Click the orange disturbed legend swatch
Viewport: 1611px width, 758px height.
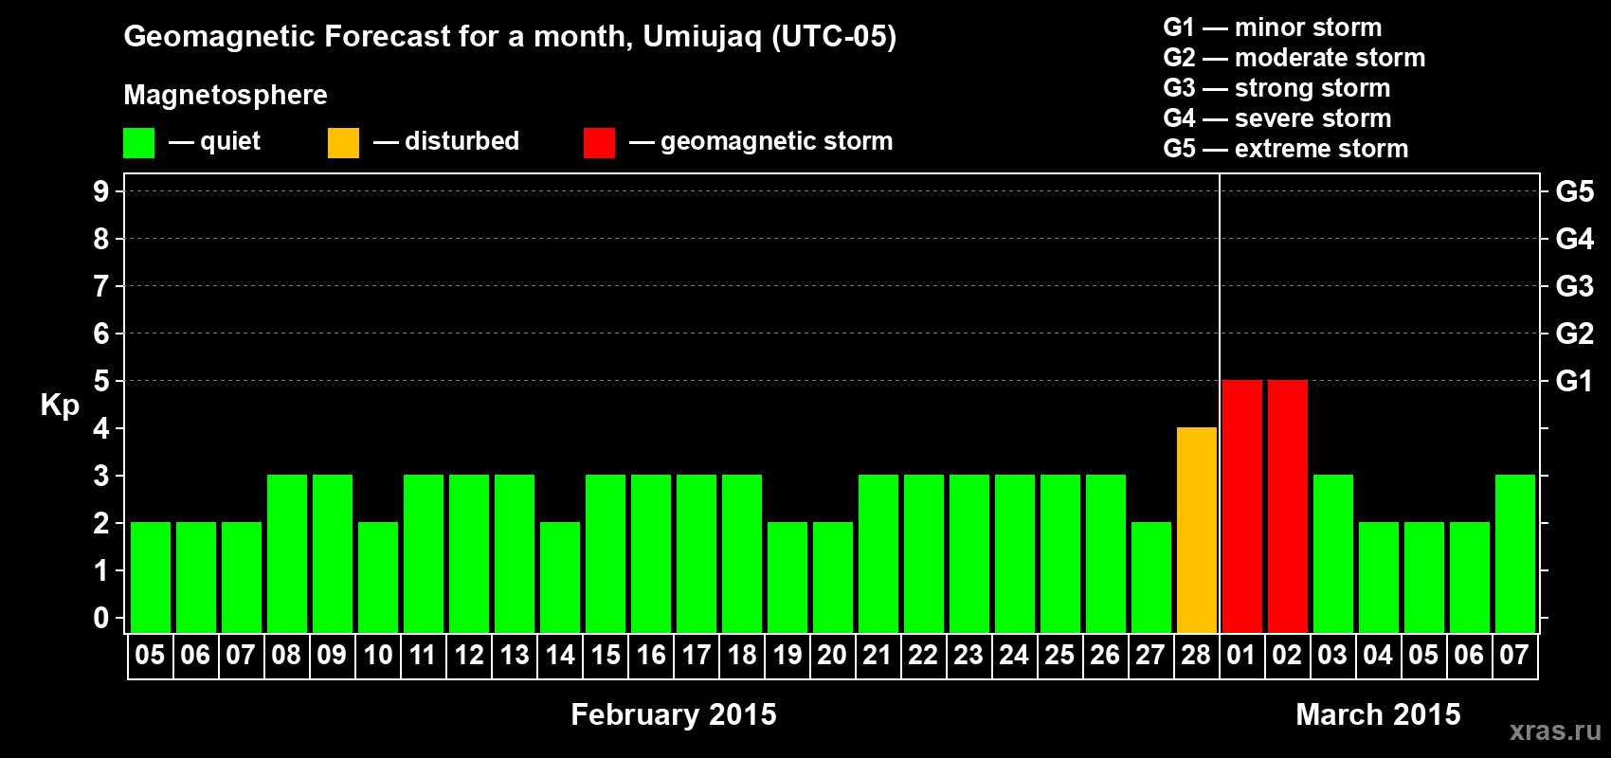(x=343, y=143)
